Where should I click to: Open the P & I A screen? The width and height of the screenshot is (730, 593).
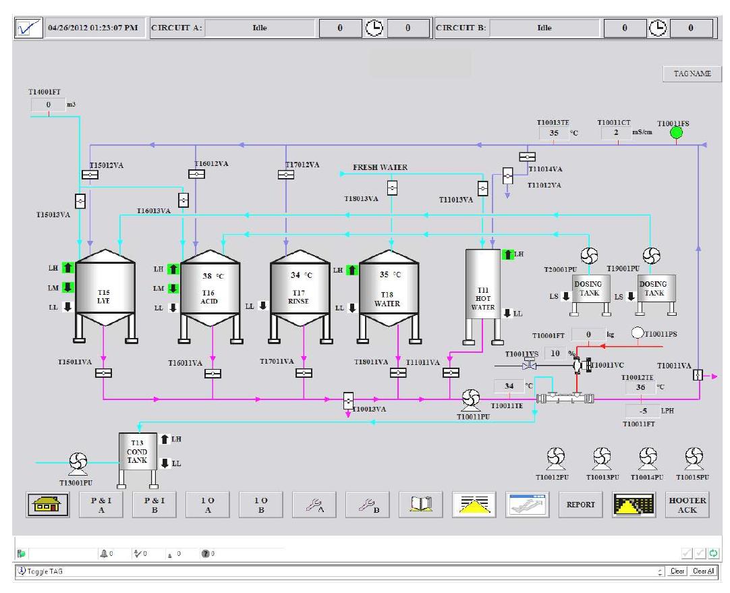[101, 505]
